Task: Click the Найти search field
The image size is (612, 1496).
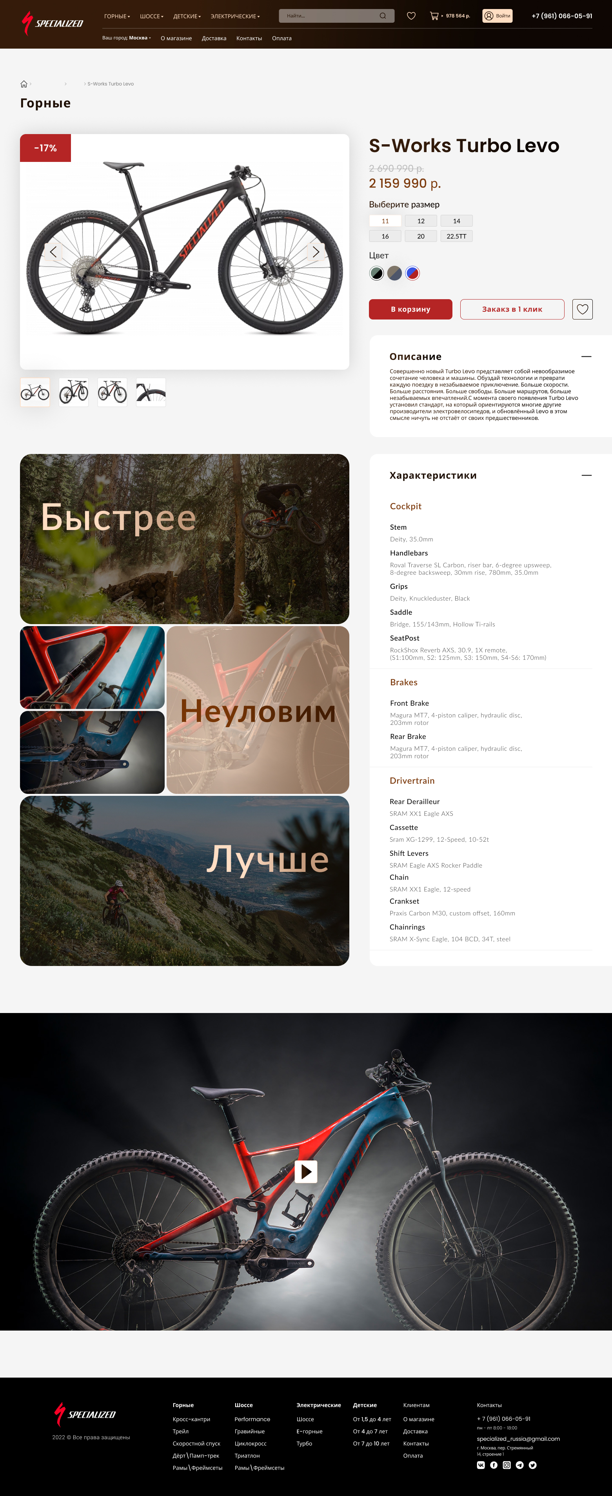Action: pos(337,16)
